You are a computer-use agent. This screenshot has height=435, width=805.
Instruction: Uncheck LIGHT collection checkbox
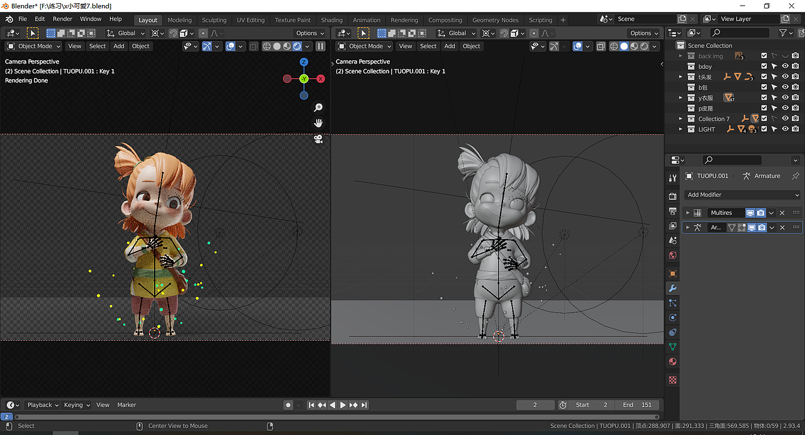click(764, 129)
